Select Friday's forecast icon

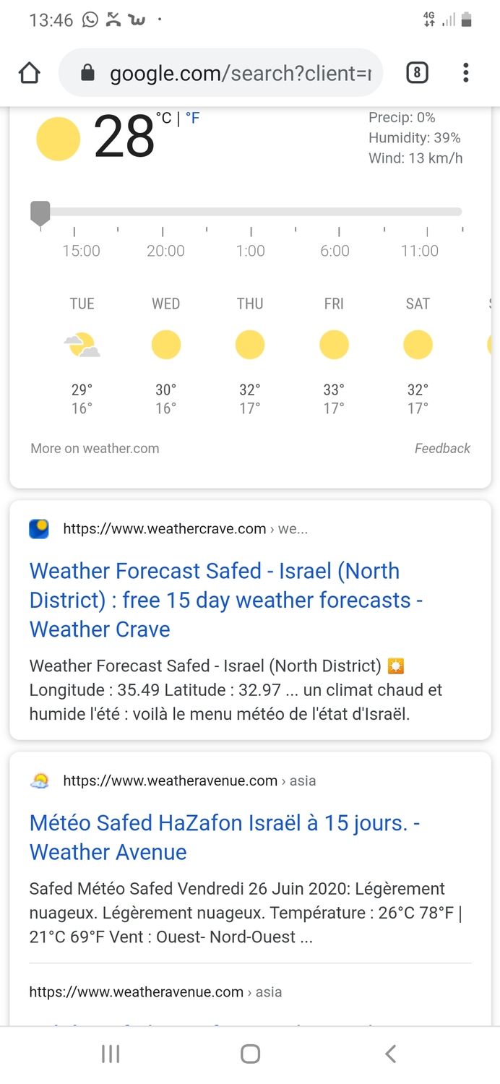(334, 345)
